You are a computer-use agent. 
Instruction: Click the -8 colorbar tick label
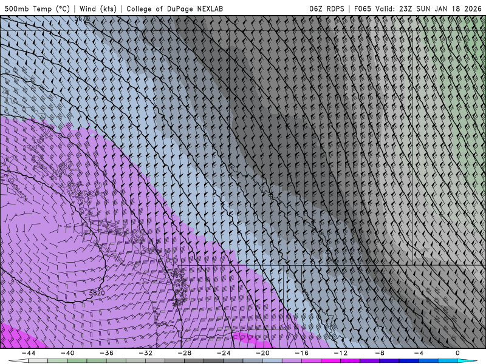380,353
